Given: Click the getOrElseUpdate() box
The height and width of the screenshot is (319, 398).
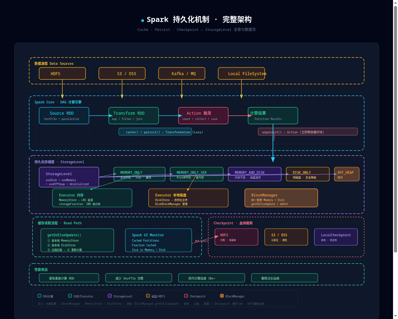Looking at the screenshot, I should click(x=77, y=240).
